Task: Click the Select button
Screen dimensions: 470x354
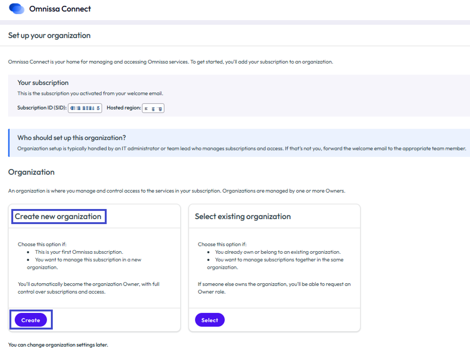Action: (210, 320)
